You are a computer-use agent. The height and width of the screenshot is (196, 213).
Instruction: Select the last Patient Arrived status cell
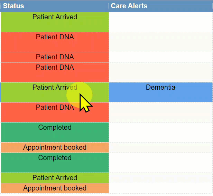point(55,178)
